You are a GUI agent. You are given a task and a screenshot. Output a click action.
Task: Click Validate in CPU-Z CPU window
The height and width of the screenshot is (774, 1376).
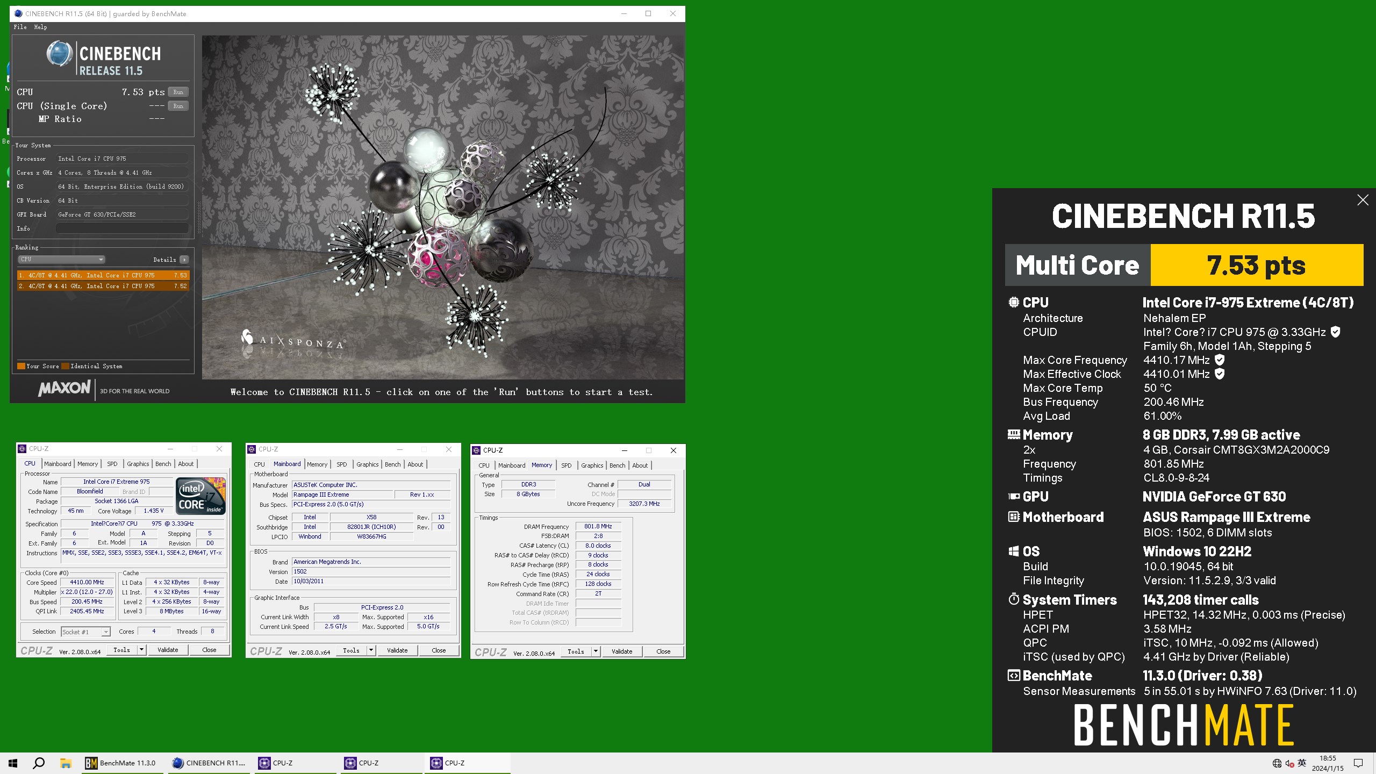168,650
